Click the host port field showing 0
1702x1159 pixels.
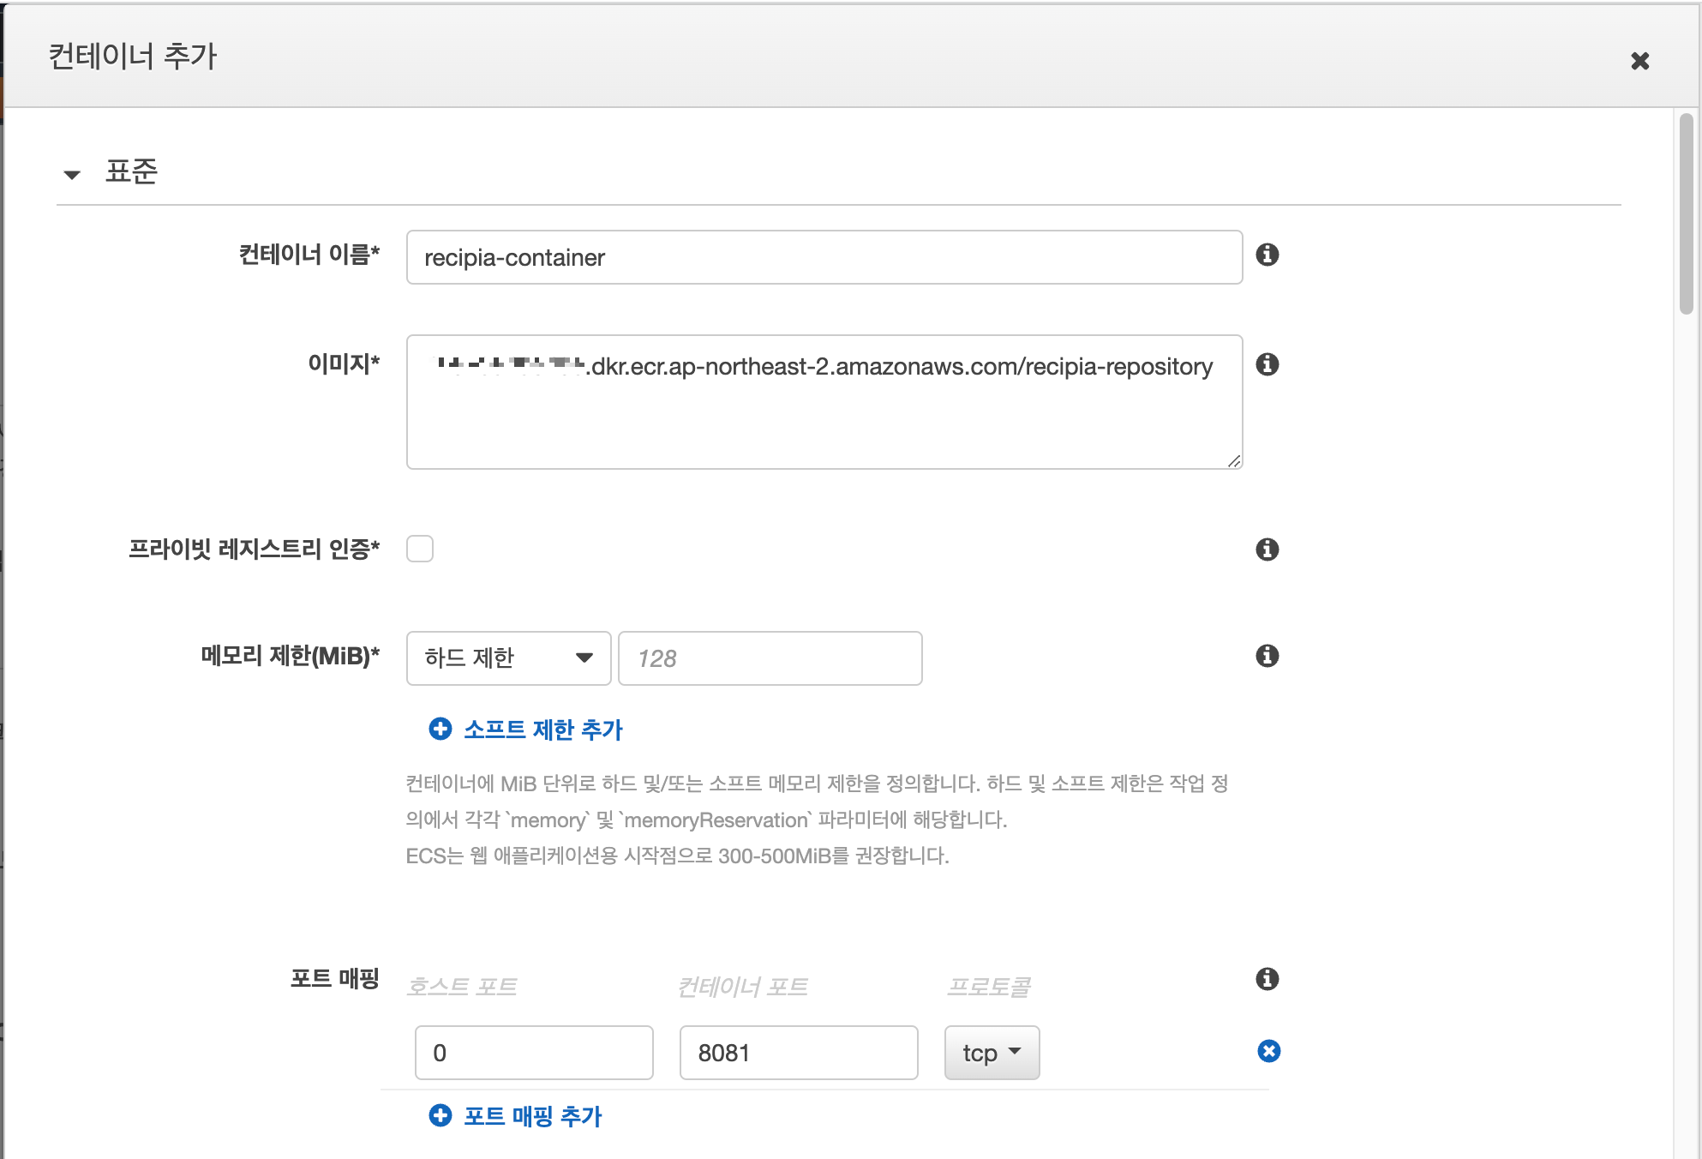pyautogui.click(x=534, y=1053)
